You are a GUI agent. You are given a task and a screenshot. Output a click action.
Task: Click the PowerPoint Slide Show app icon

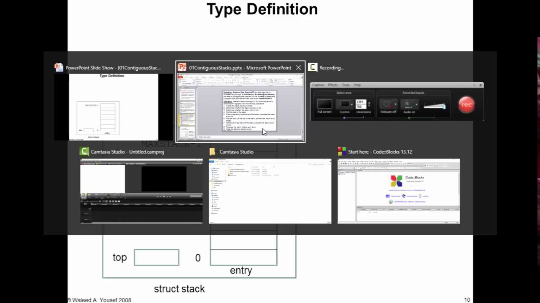pyautogui.click(x=59, y=68)
